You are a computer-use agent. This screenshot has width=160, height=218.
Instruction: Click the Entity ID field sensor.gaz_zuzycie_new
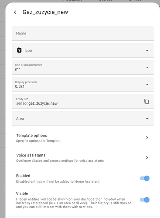click(x=83, y=101)
